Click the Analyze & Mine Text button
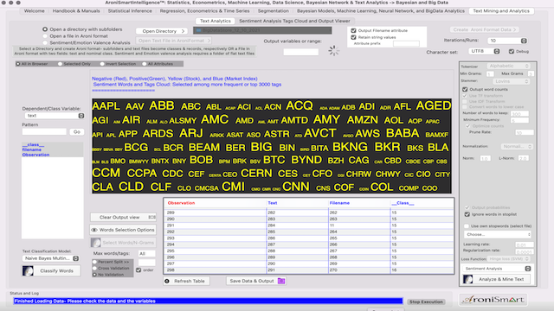Image resolution: width=554 pixels, height=311 pixels. coord(497,279)
